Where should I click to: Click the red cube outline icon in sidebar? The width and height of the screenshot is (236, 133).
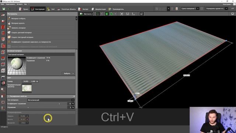tap(3, 52)
